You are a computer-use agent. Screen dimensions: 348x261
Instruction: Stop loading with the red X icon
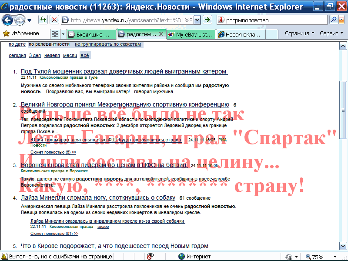[x=54, y=20]
